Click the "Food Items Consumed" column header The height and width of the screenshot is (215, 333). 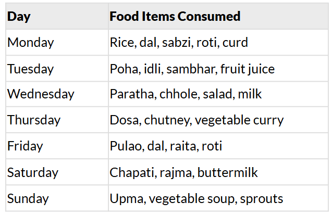click(x=175, y=17)
